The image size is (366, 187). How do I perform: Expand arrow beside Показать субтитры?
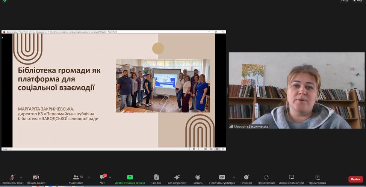(x=234, y=177)
